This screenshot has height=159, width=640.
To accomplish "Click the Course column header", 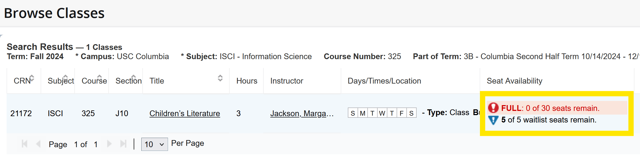I will (94, 81).
